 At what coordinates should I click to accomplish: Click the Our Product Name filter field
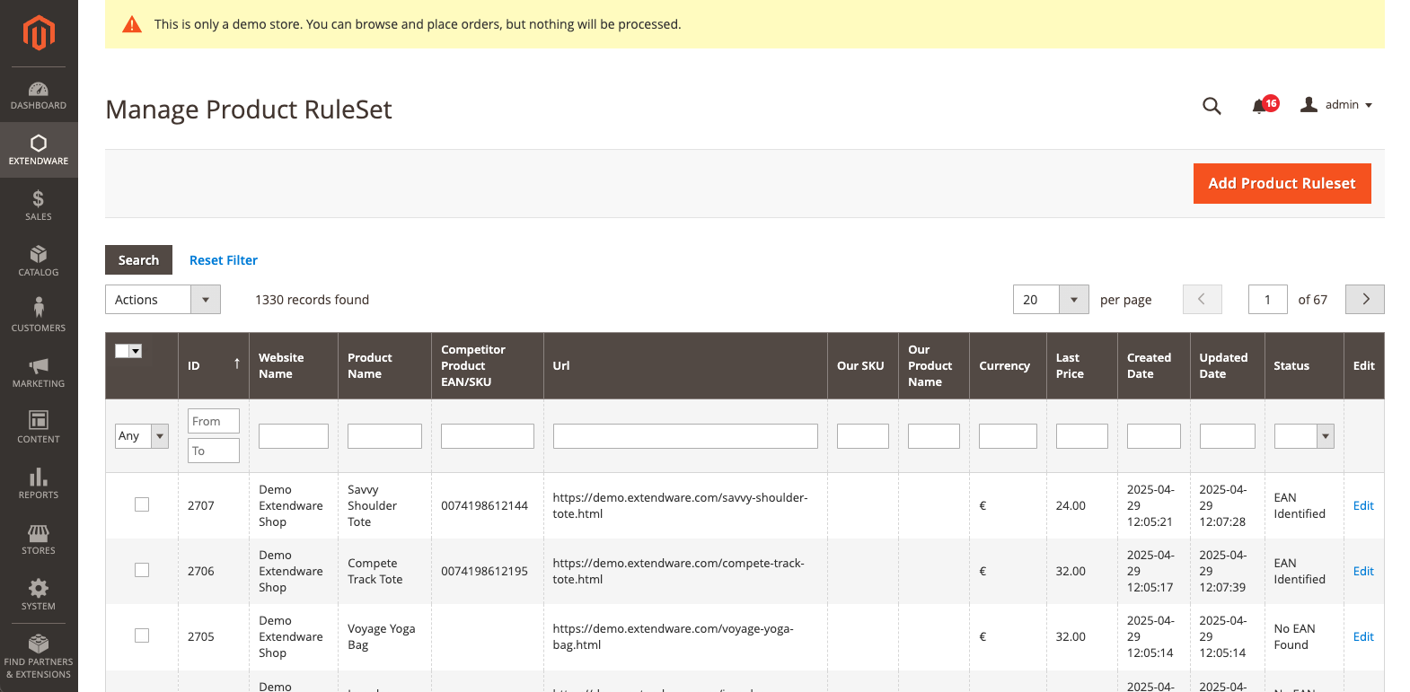(934, 436)
